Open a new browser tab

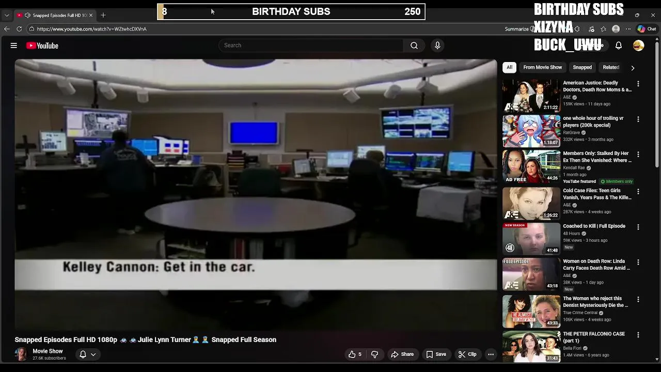click(103, 15)
